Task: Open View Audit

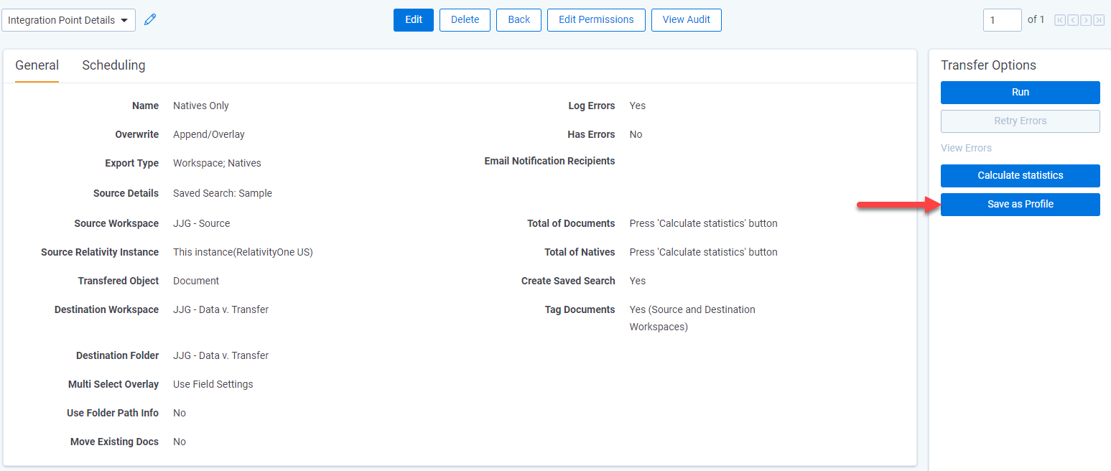Action: (687, 20)
